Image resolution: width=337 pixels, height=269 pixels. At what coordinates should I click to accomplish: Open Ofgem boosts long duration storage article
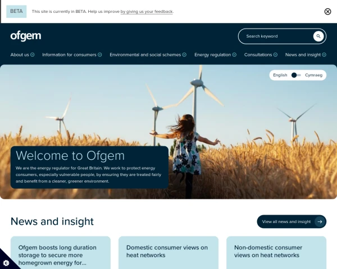pyautogui.click(x=57, y=255)
